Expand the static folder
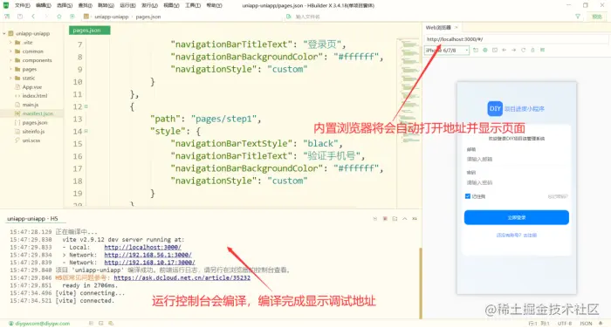 (x=10, y=78)
